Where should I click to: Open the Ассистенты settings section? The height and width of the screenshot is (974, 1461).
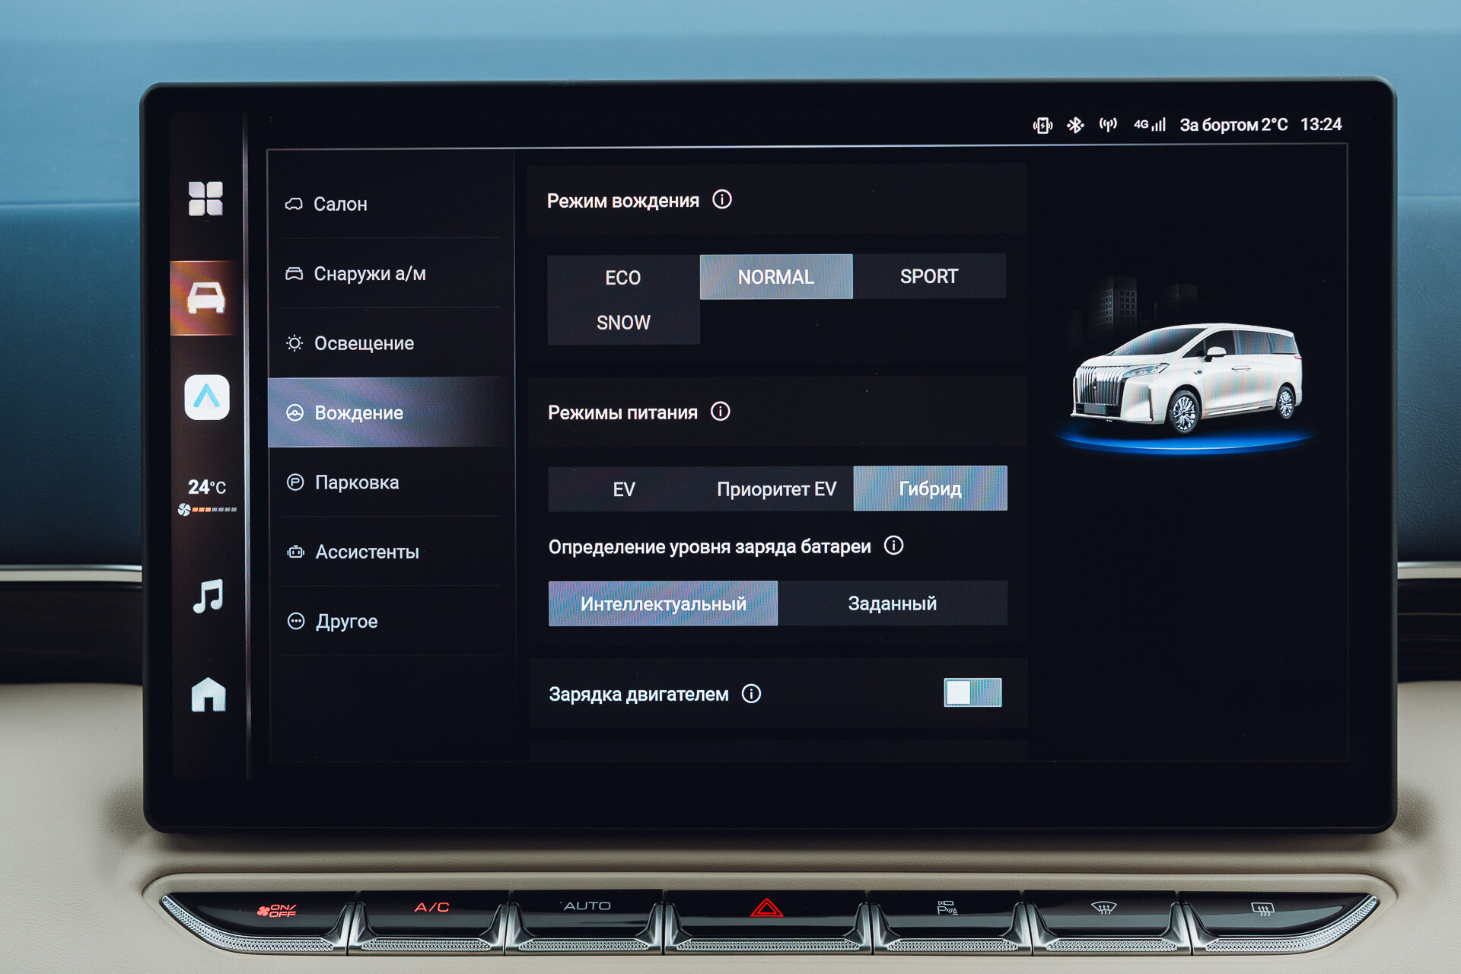pyautogui.click(x=367, y=552)
